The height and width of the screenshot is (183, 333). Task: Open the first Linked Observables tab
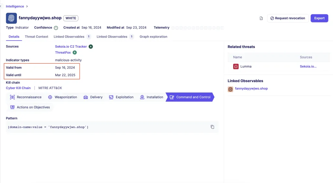point(72,37)
